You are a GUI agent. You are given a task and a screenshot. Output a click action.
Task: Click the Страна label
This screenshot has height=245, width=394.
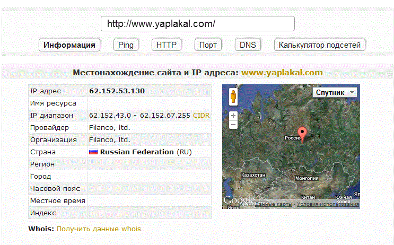43,152
